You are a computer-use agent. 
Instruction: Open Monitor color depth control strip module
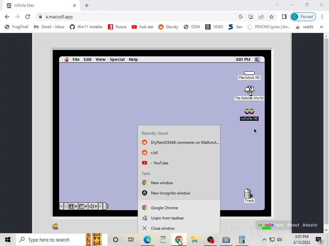tap(73, 206)
